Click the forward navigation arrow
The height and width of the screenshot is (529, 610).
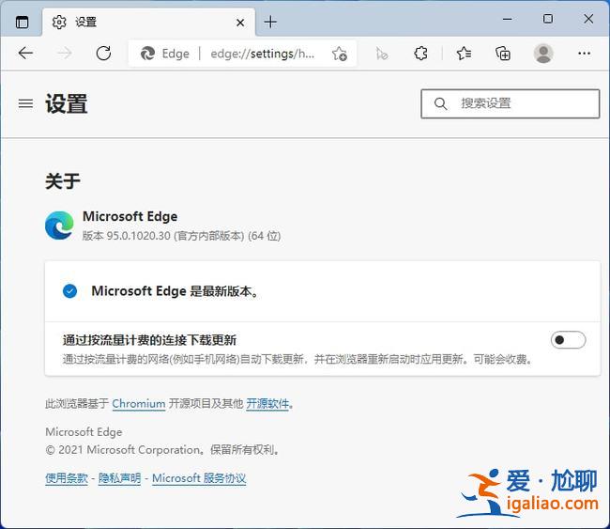point(65,53)
